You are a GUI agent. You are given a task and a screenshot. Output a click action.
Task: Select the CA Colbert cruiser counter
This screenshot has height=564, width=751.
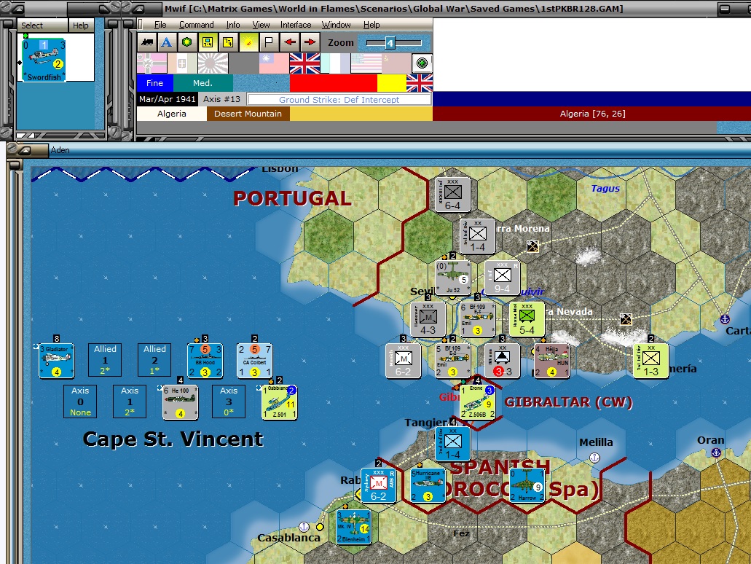coord(255,361)
